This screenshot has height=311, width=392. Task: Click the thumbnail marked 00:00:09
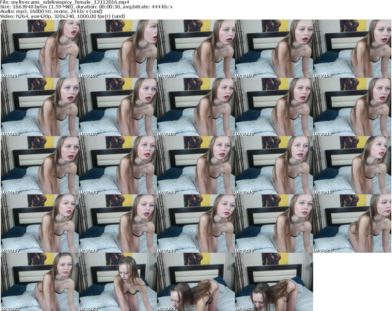(196, 107)
